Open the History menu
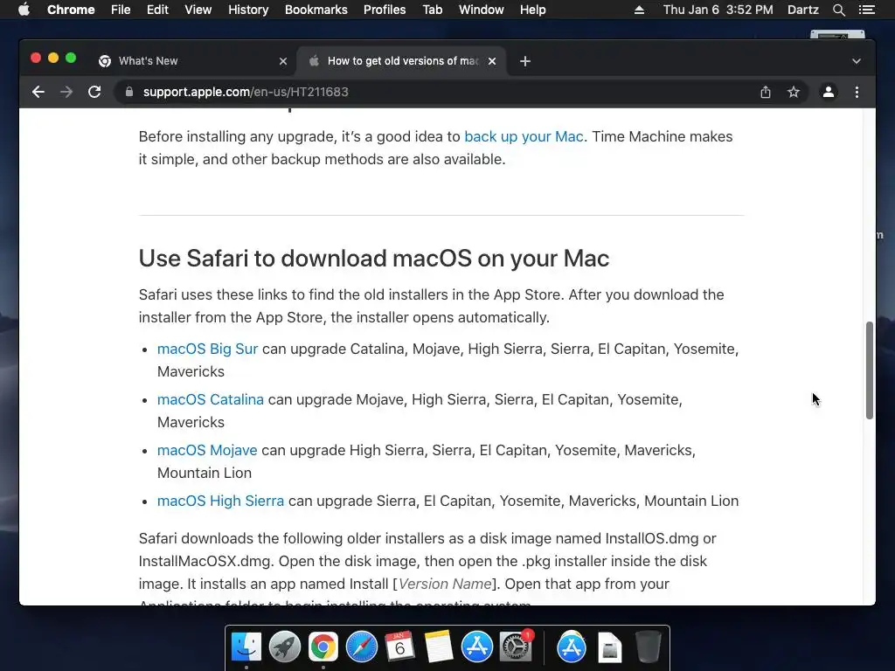Image resolution: width=895 pixels, height=671 pixels. click(248, 10)
